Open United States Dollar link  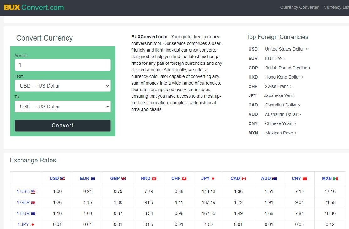point(286,49)
